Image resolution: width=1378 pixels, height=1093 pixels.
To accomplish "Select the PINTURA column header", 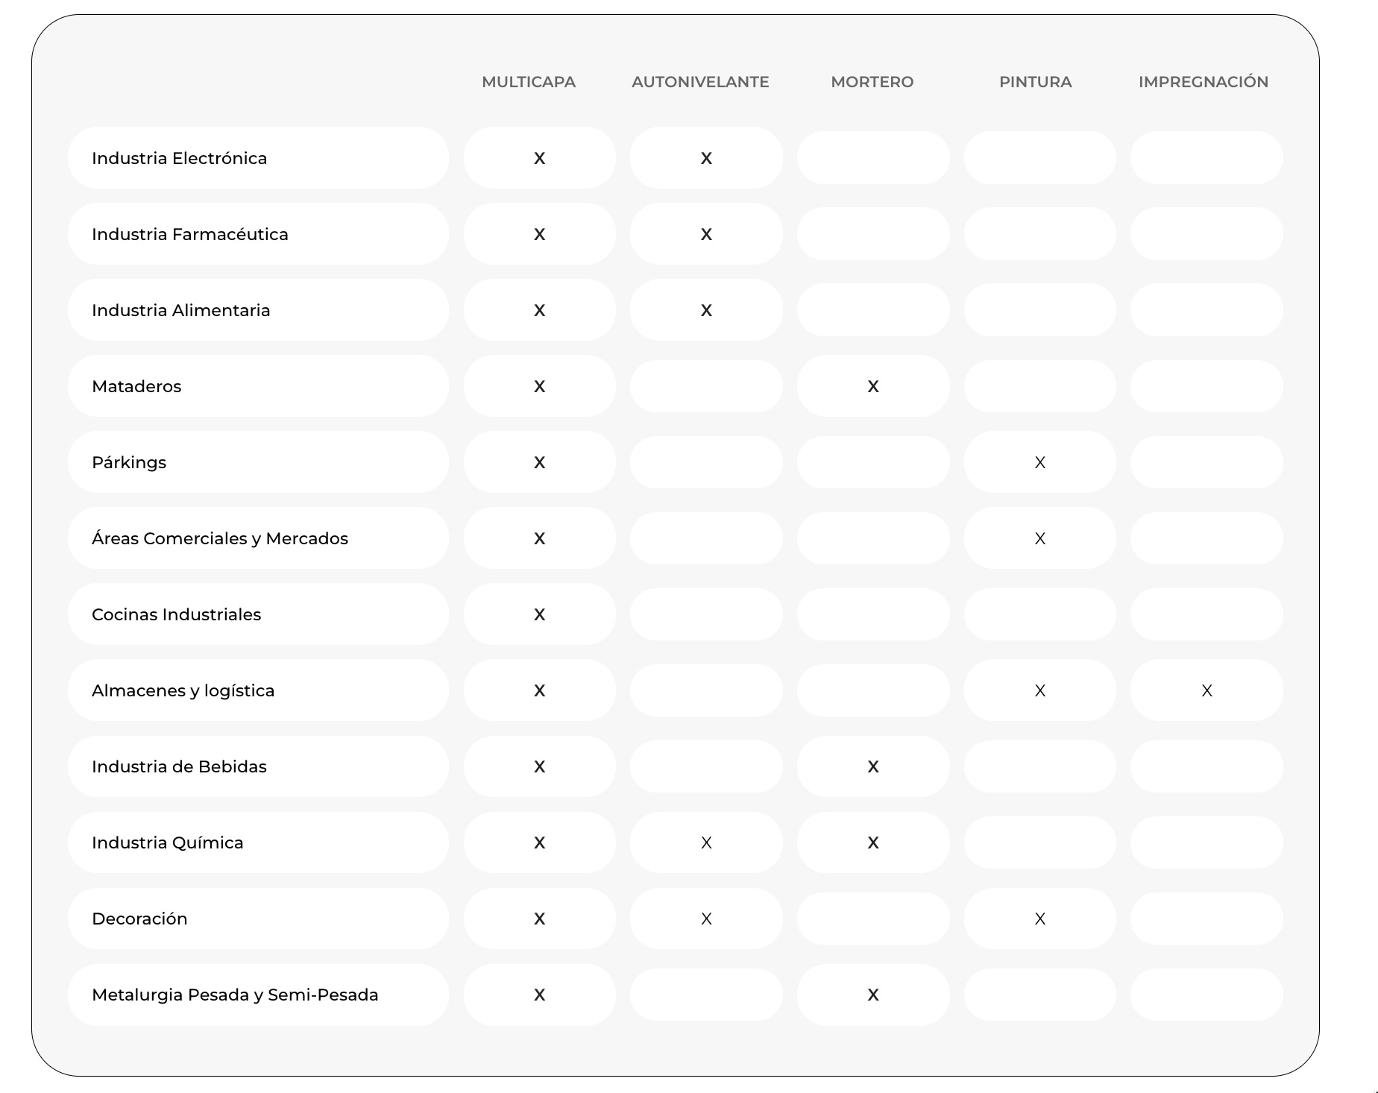I will point(1035,82).
